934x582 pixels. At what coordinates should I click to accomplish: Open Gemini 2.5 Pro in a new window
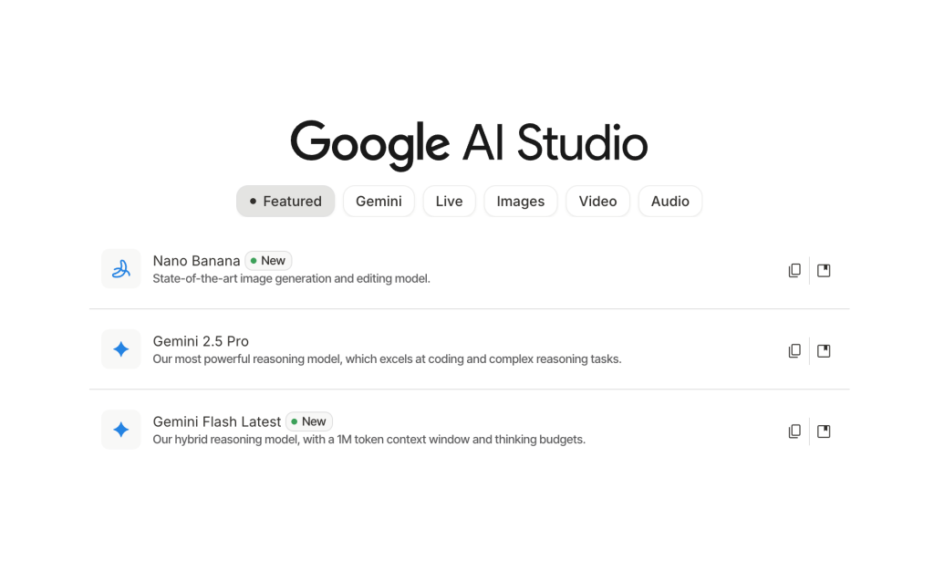click(824, 350)
